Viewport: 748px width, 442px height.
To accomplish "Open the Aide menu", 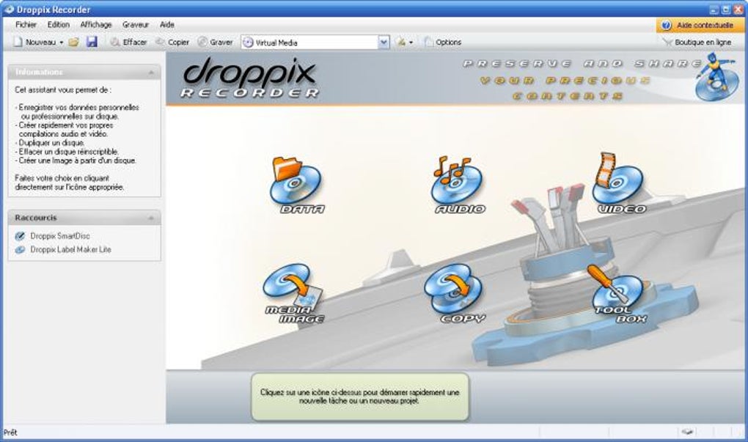I will coord(167,25).
